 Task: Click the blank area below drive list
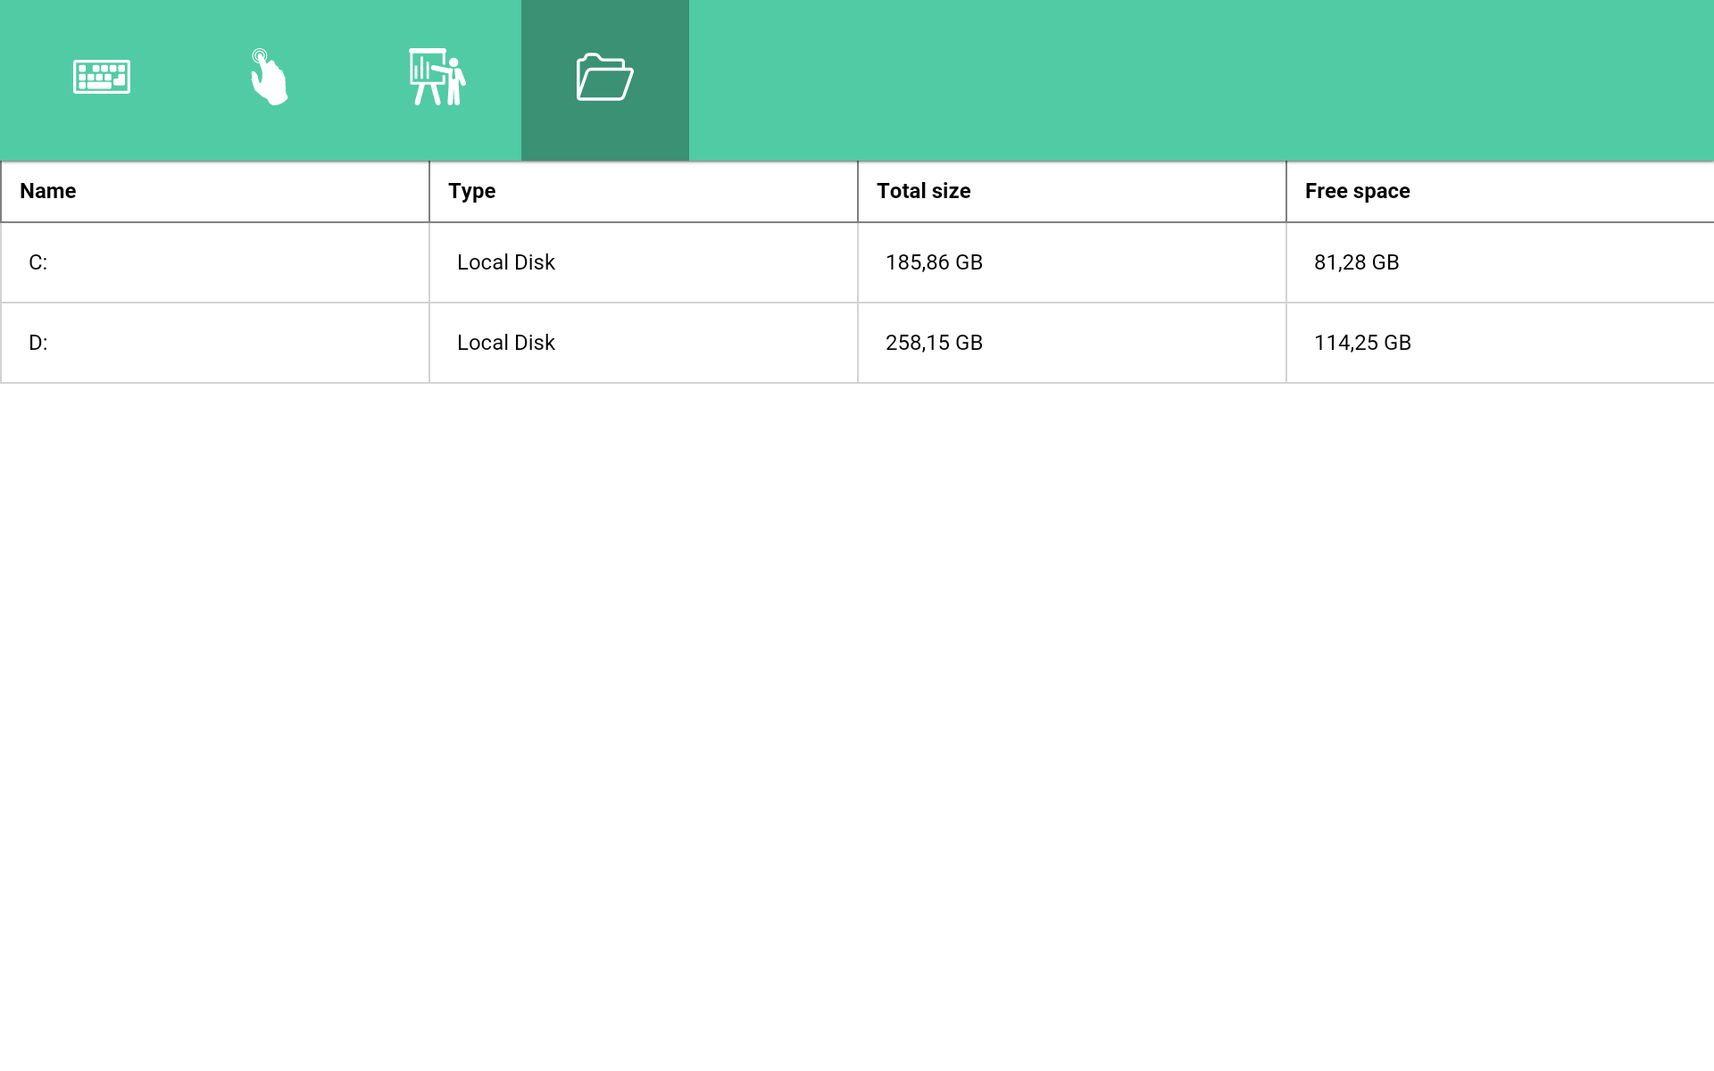pos(857,714)
